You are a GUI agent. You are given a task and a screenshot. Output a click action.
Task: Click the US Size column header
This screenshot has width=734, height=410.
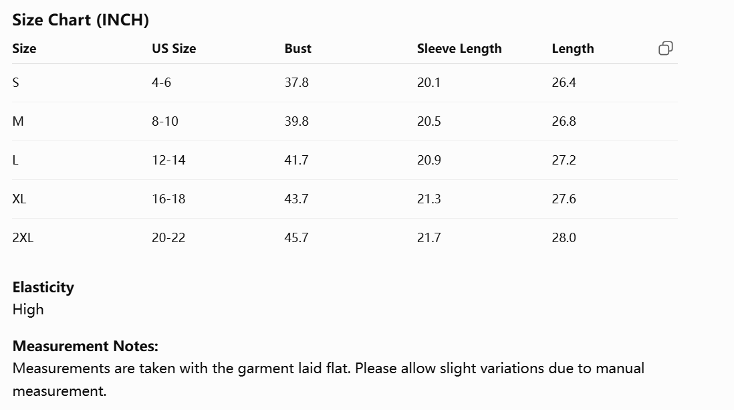pos(174,48)
